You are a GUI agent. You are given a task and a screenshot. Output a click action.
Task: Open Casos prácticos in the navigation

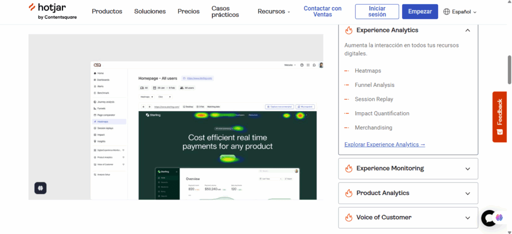225,11
